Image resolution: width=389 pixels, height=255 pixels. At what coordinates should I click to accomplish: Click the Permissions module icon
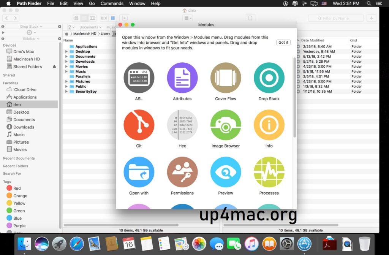(182, 173)
